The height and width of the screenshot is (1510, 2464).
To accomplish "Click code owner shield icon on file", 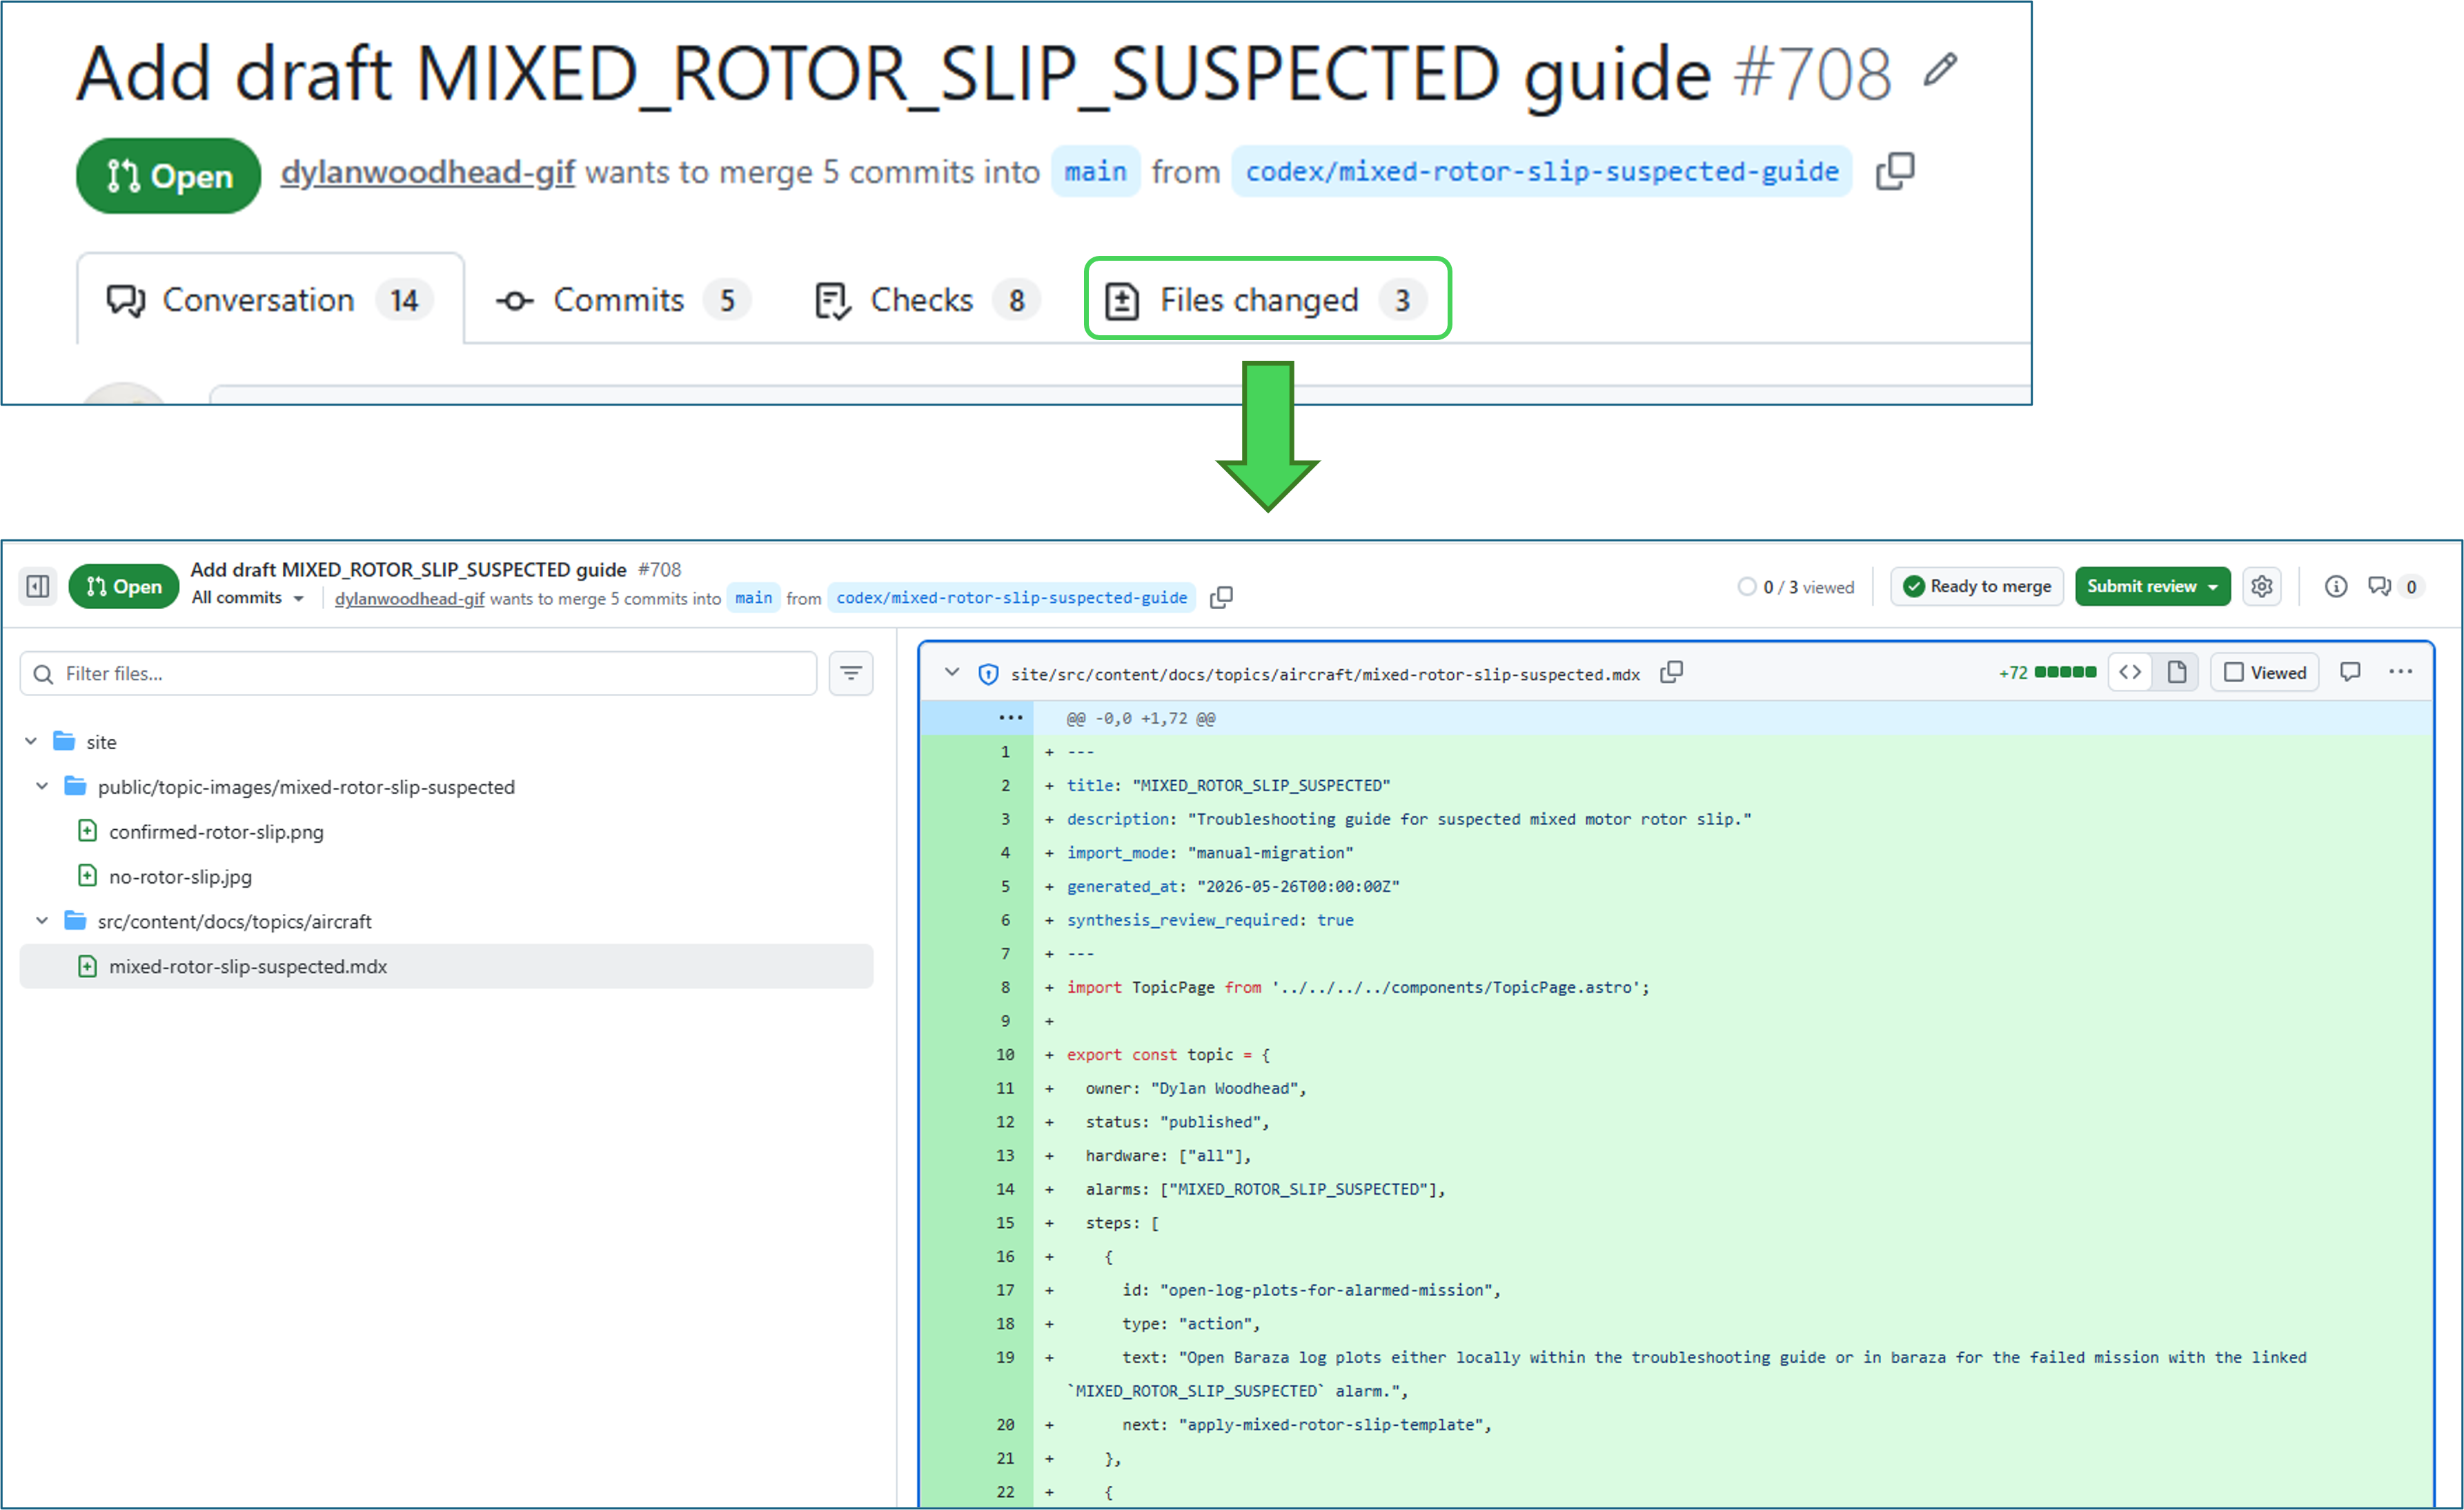I will pos(988,674).
